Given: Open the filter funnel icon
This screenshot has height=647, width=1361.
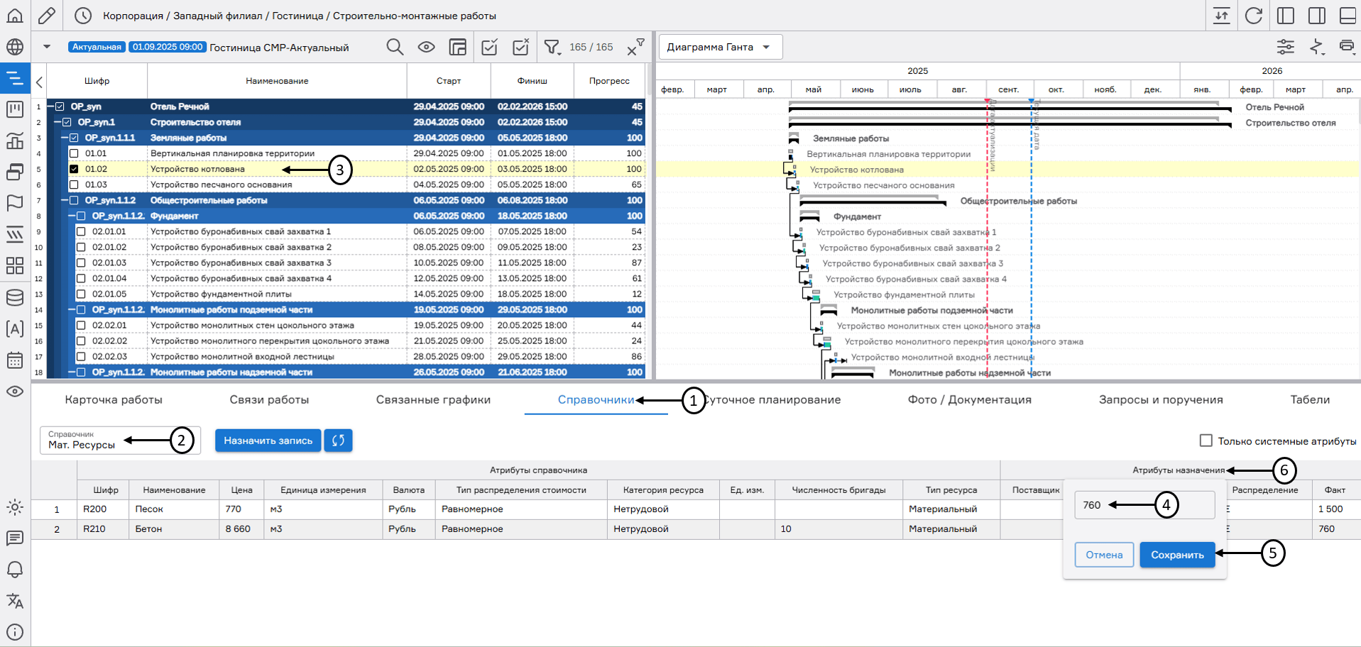Looking at the screenshot, I should point(552,48).
